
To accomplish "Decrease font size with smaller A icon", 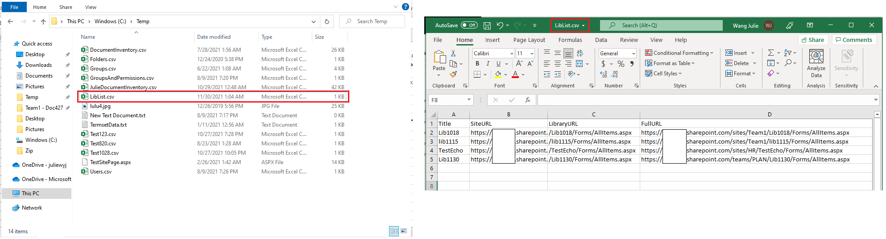I will [x=530, y=64].
